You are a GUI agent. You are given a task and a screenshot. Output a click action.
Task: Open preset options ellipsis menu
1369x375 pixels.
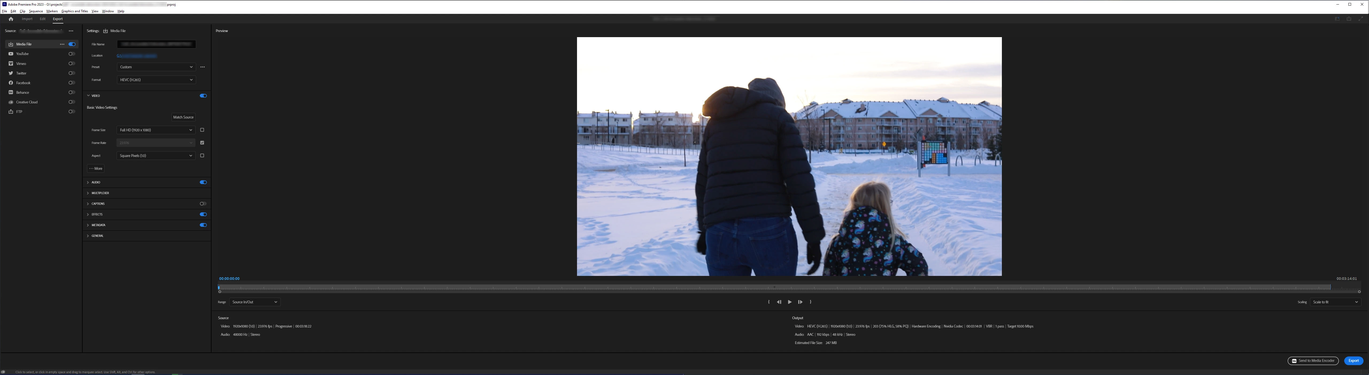point(202,67)
